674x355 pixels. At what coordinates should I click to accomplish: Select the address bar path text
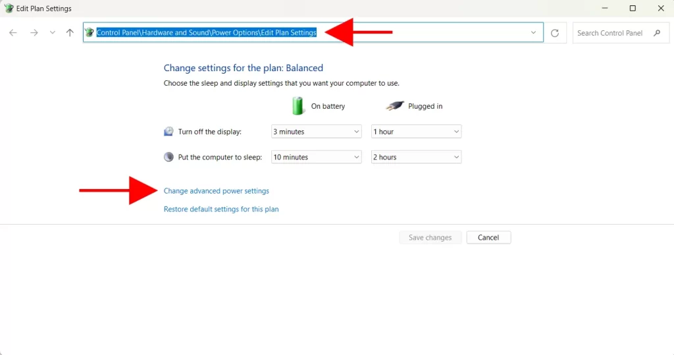[x=206, y=33]
